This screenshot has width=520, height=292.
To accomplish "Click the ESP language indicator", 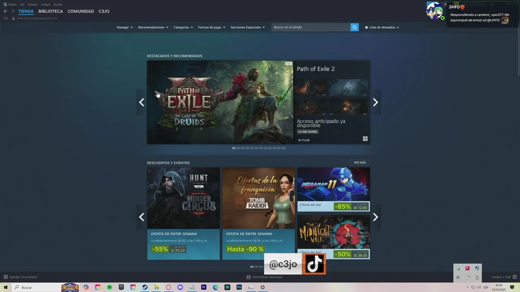I will [486, 287].
